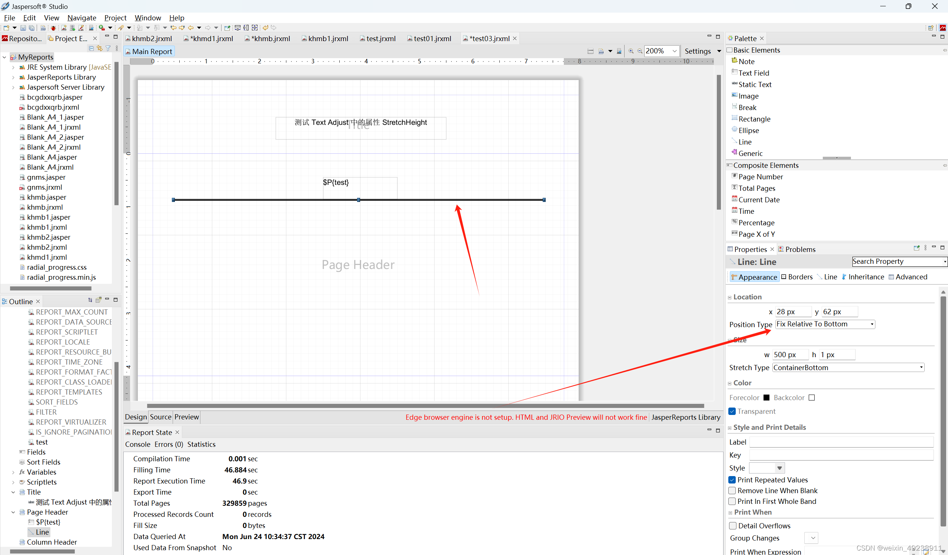Toggle Print Repeated Values checkbox
This screenshot has height=555, width=948.
pyautogui.click(x=732, y=480)
